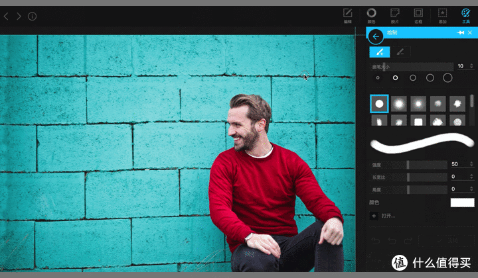
Task: Open the 编辑 edit tab
Action: pos(347,16)
